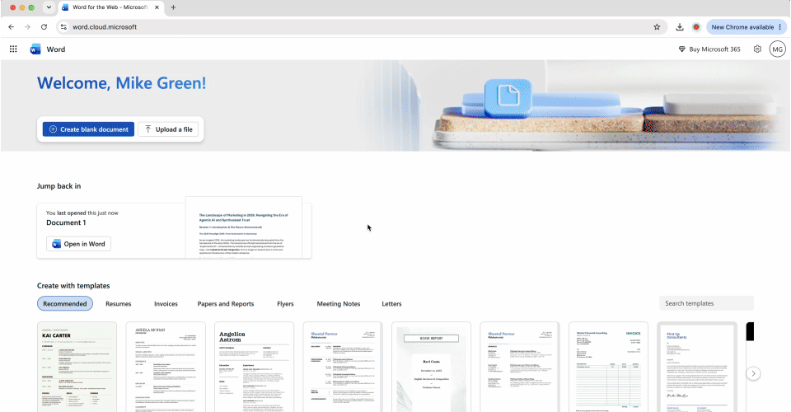This screenshot has width=791, height=412.
Task: Open the Document 1 preview thumbnail
Action: [x=244, y=227]
